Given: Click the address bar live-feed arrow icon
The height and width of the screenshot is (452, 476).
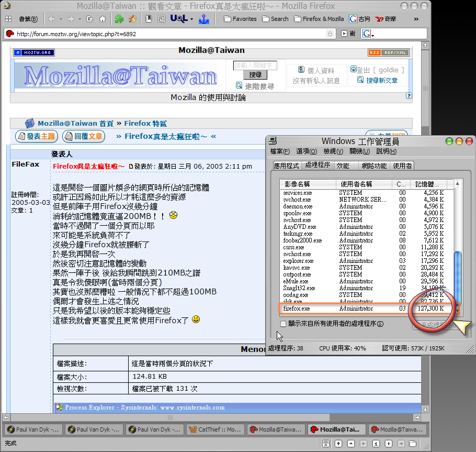Looking at the screenshot, I should (x=330, y=34).
